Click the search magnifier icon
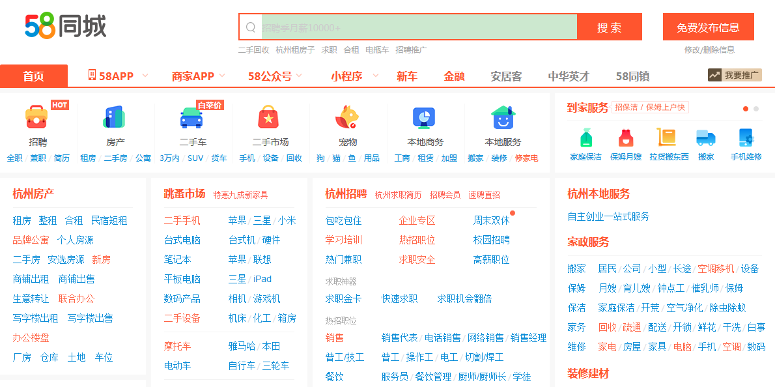 point(251,27)
